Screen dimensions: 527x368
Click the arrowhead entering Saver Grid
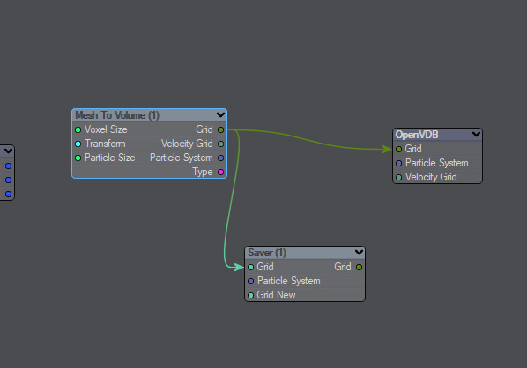click(x=239, y=267)
